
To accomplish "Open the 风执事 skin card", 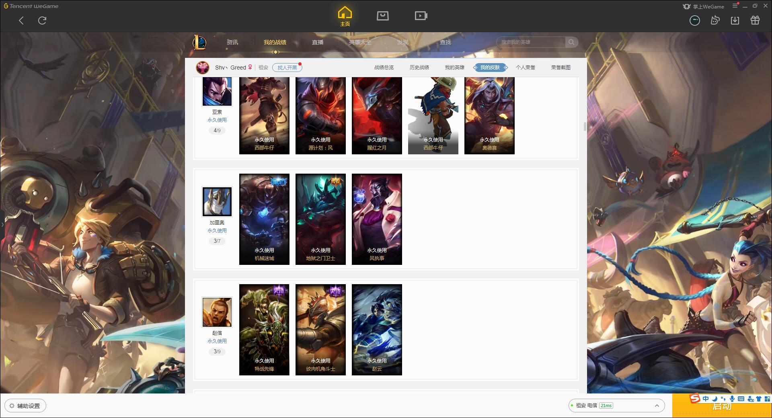I will (x=377, y=219).
